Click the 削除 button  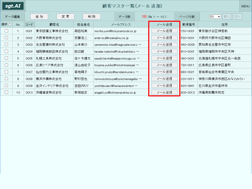tap(92, 16)
